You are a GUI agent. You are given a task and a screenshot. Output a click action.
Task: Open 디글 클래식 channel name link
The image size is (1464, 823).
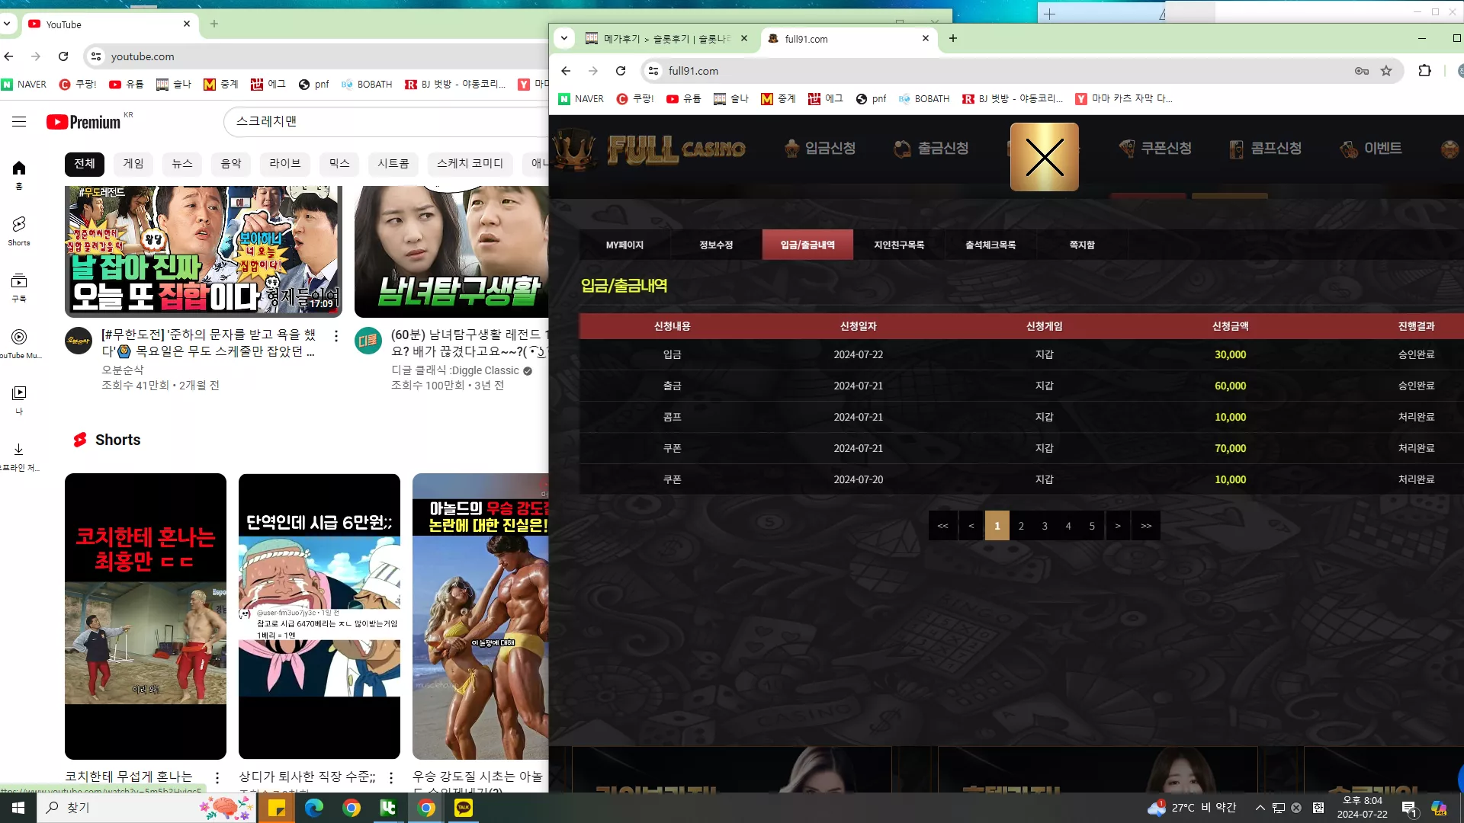point(455,370)
